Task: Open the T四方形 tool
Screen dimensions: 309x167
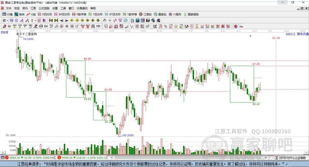Action: pos(96,14)
